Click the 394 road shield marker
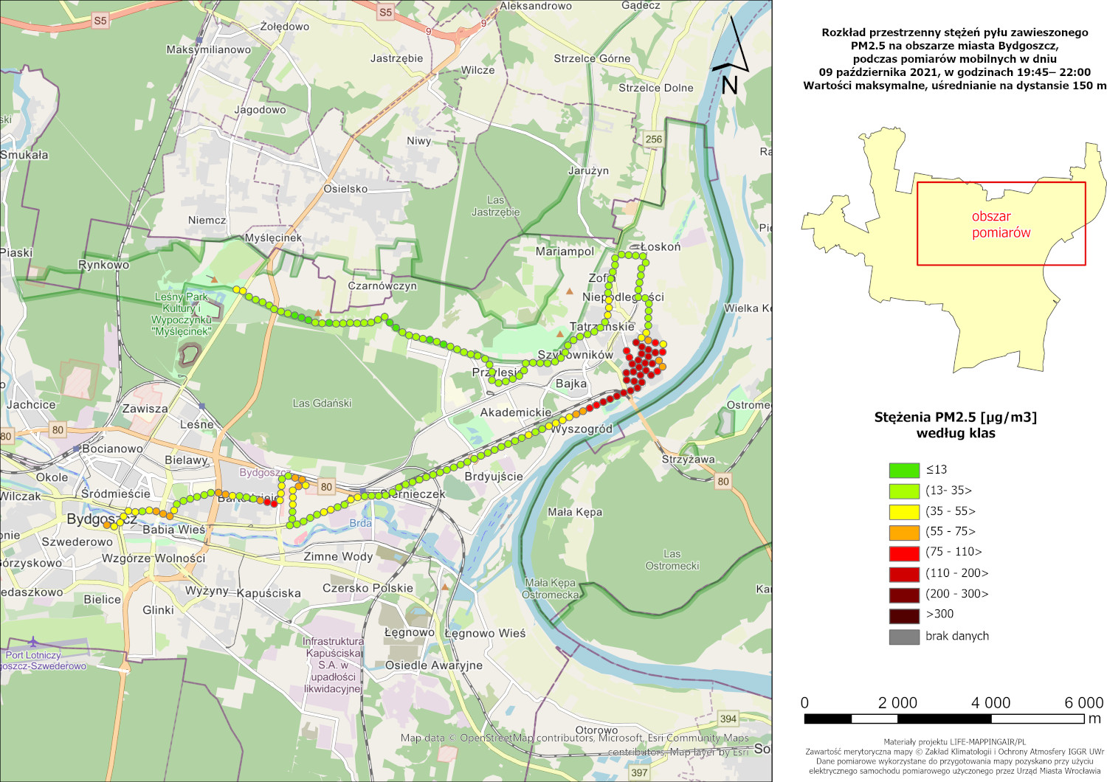Image resolution: width=1107 pixels, height=782 pixels. (728, 719)
